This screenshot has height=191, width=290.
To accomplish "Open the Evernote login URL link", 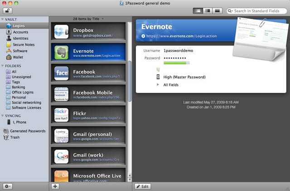I will pos(181,36).
